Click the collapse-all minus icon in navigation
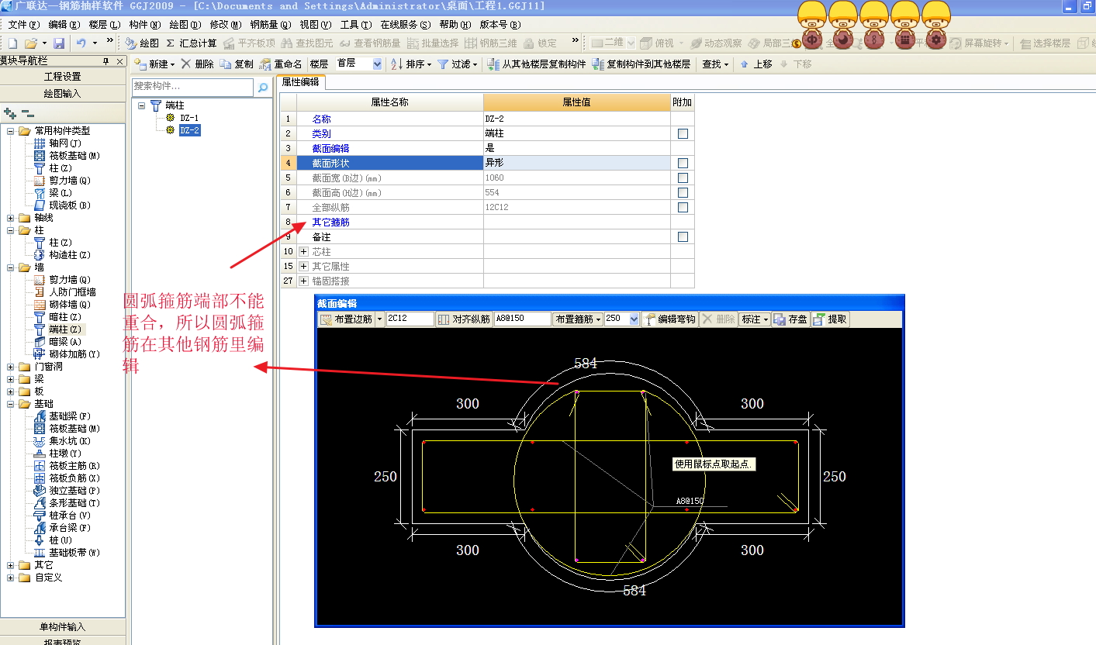The height and width of the screenshot is (645, 1096). [x=27, y=113]
